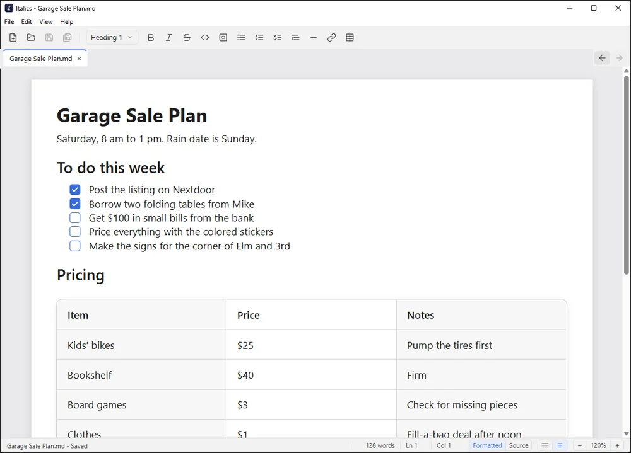Click the vertical scrollbar thumb
The height and width of the screenshot is (453, 631).
tap(626, 175)
